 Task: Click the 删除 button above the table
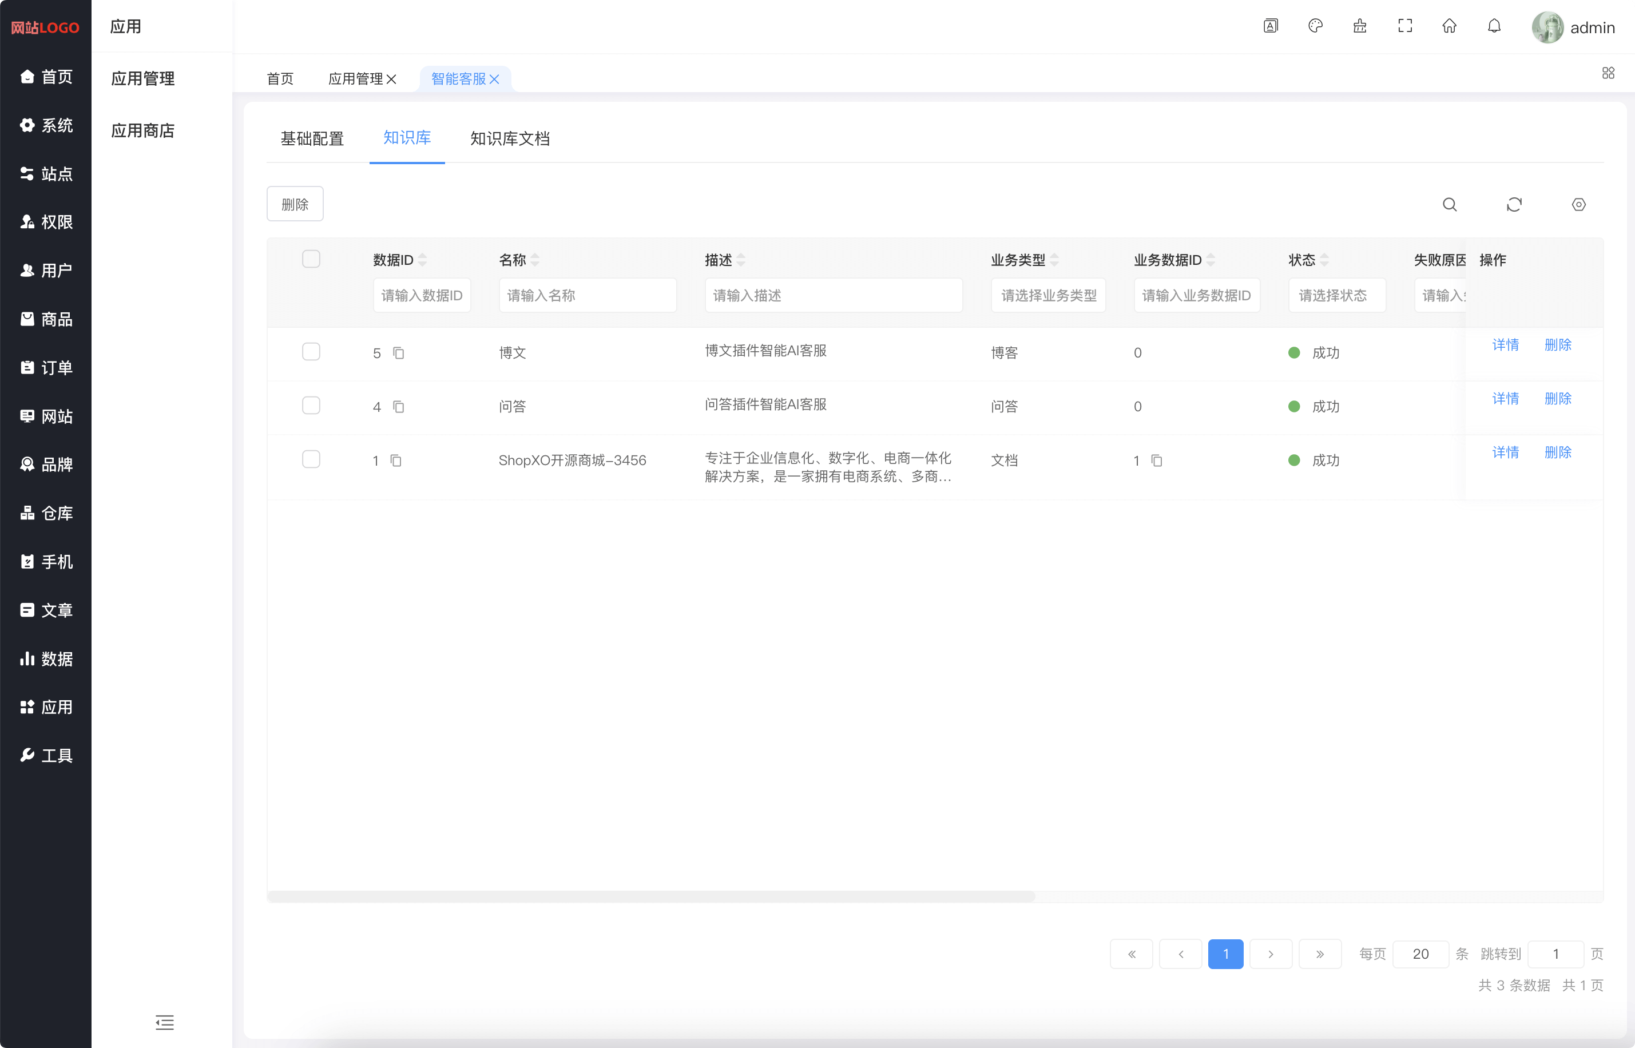[x=295, y=204]
